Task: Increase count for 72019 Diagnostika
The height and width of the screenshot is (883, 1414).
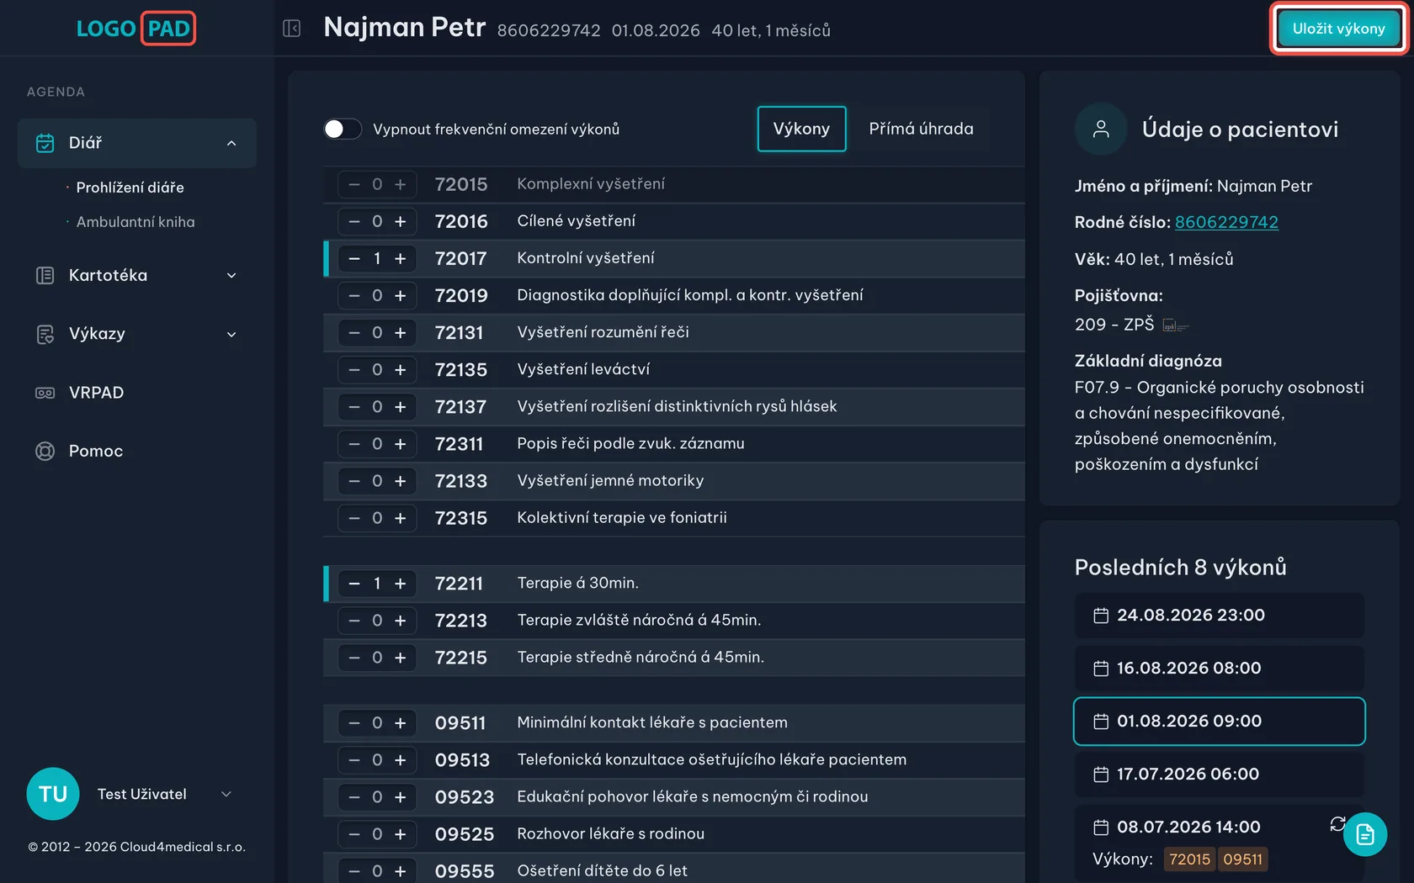Action: pos(401,295)
